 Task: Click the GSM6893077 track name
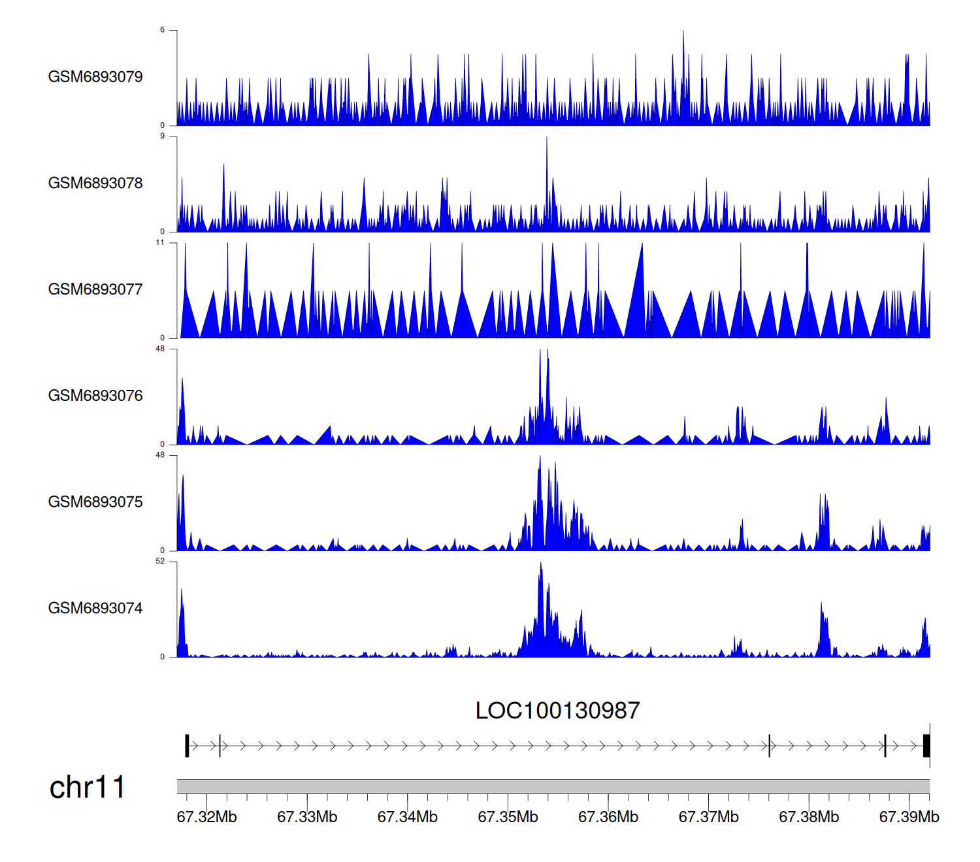[95, 290]
